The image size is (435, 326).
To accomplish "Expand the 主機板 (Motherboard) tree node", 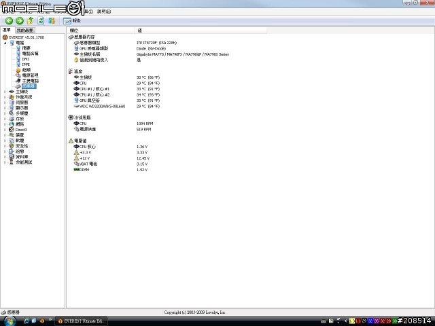I will (x=5, y=92).
